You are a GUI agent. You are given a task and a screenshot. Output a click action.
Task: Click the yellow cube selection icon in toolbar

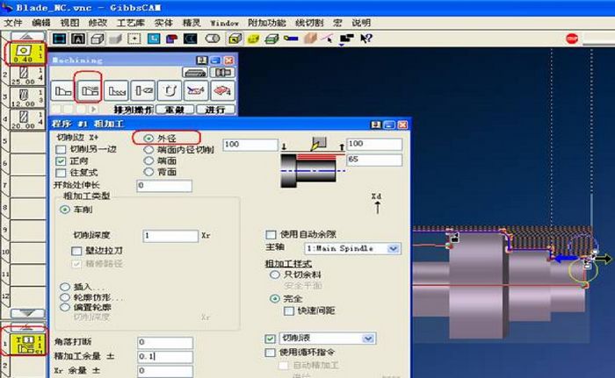click(x=235, y=39)
